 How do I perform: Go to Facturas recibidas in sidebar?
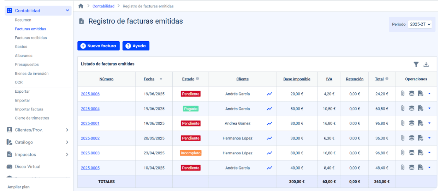coord(31,38)
